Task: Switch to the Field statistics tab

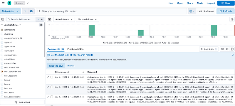Action: click(75, 49)
